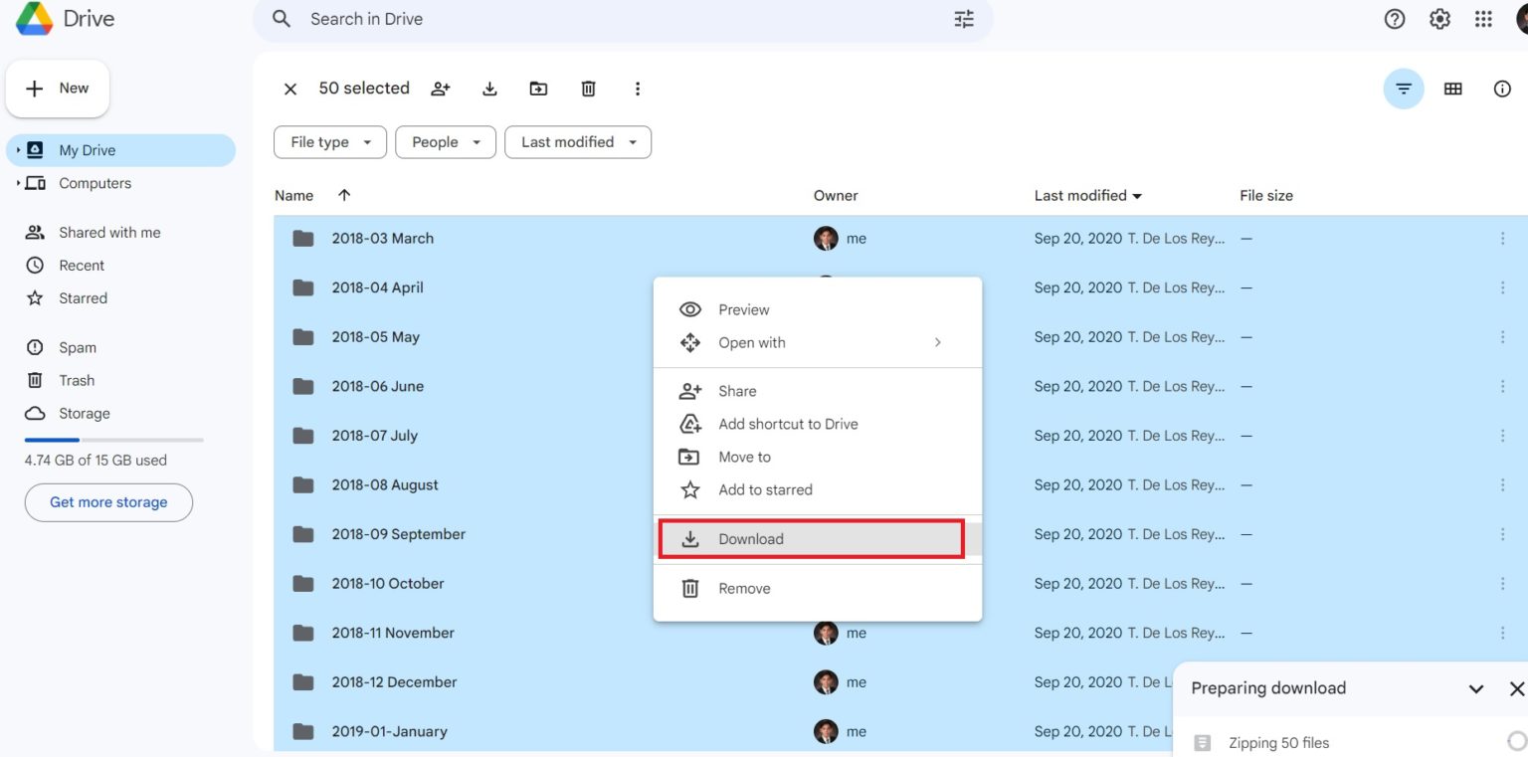Select the Move to folder icon
The image size is (1528, 757).
[538, 89]
